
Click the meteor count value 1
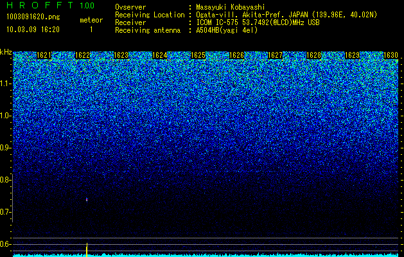tap(91, 30)
